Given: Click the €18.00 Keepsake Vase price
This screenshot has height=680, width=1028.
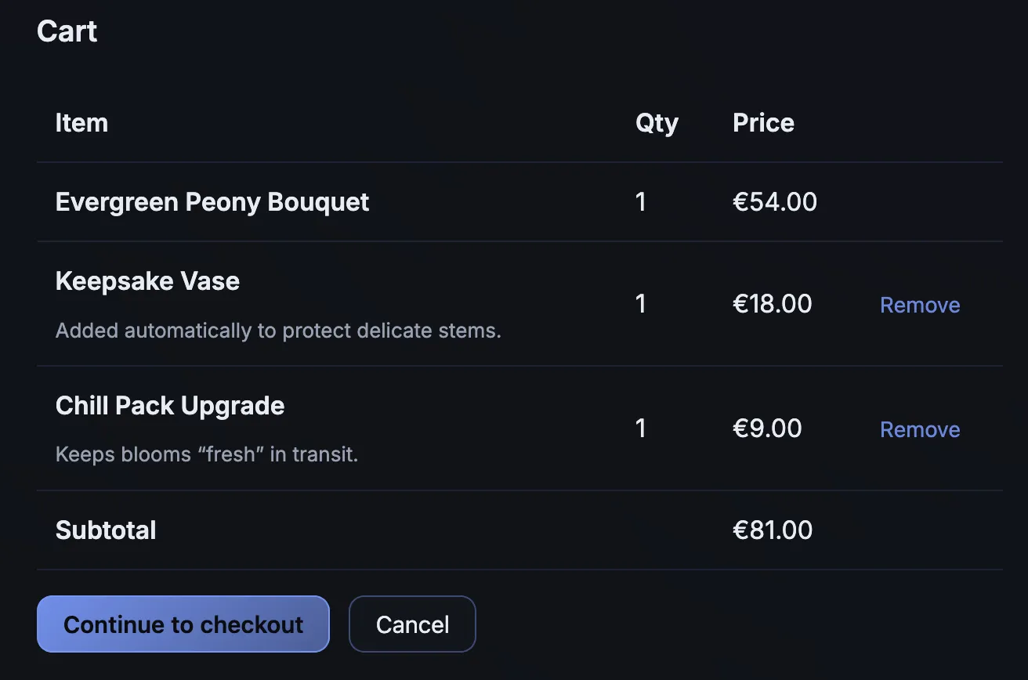Looking at the screenshot, I should click(772, 304).
